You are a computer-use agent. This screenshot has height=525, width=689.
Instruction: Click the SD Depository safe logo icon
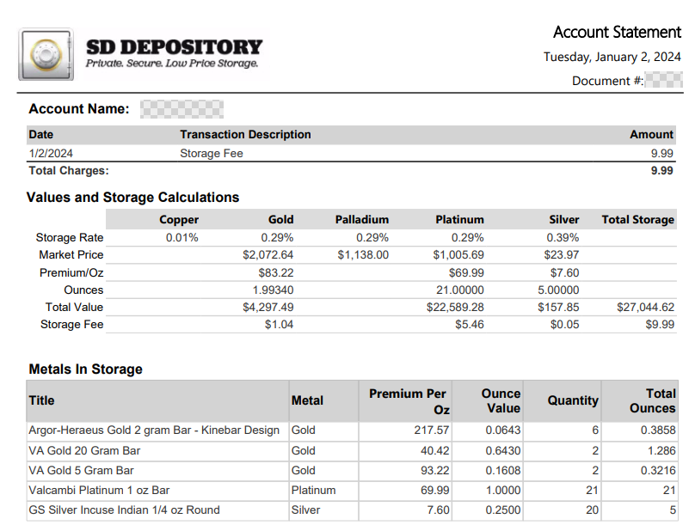pos(47,55)
